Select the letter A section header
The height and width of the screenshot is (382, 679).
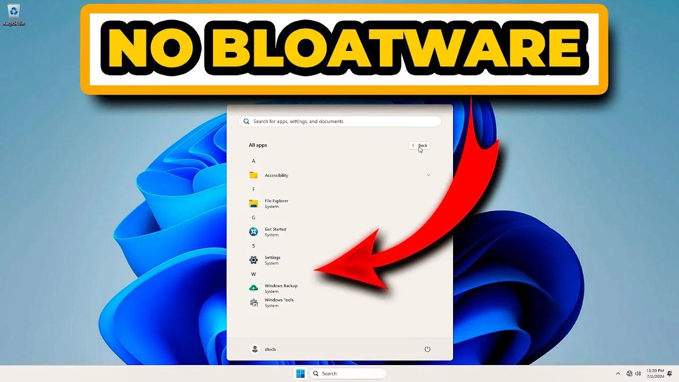coord(254,161)
